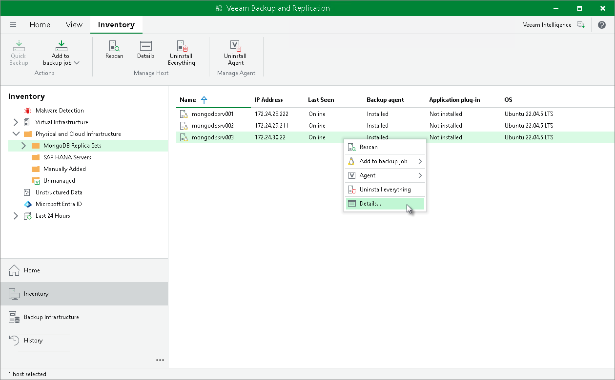Click the Quick Backup ribbon icon

(x=19, y=53)
